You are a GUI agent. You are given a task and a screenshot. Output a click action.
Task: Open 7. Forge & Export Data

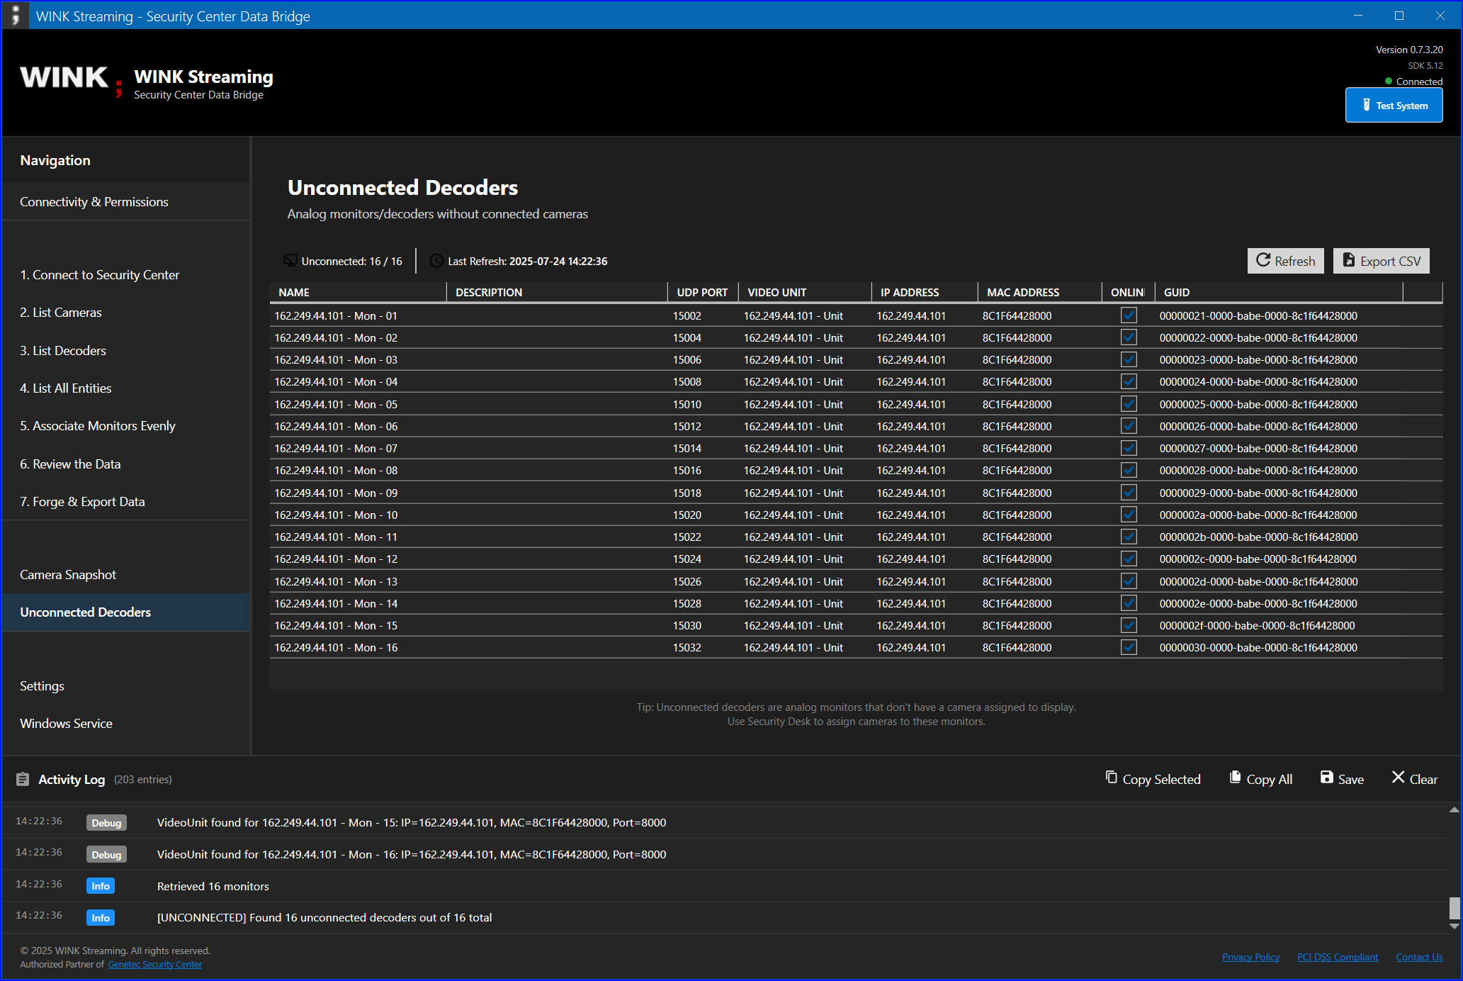click(125, 502)
